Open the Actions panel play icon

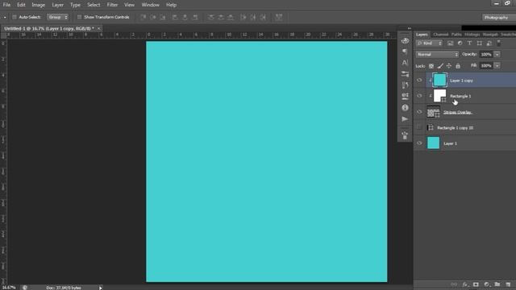[405, 119]
